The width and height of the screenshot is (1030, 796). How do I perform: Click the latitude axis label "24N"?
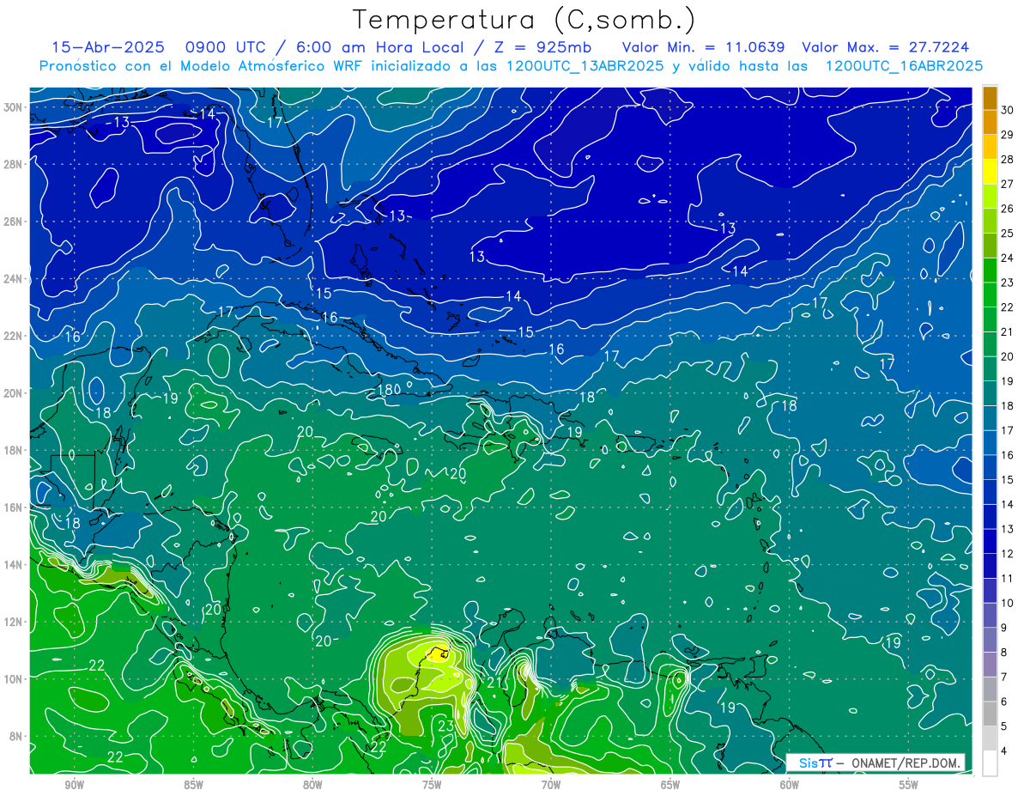point(13,279)
